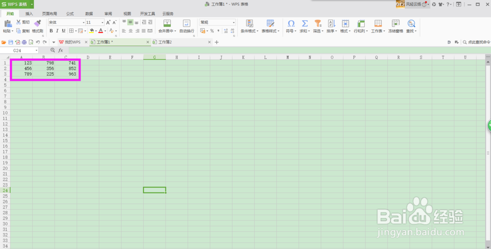Expand the Paste (粘贴) dropdown arrow
Viewport: 491px width, 249px height.
coord(12,31)
